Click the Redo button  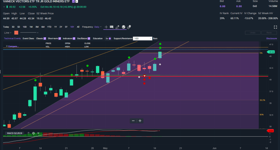tap(269, 33)
